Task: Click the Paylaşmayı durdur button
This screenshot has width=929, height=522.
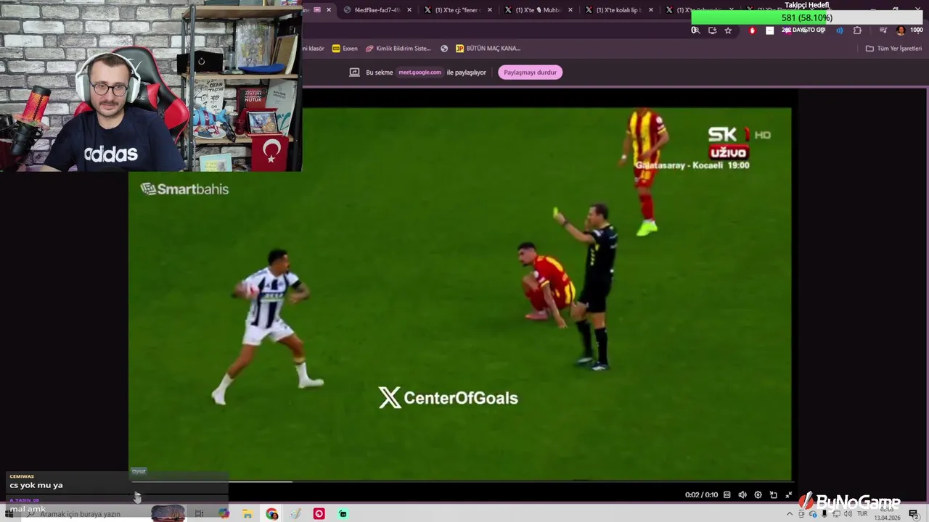Action: point(531,72)
